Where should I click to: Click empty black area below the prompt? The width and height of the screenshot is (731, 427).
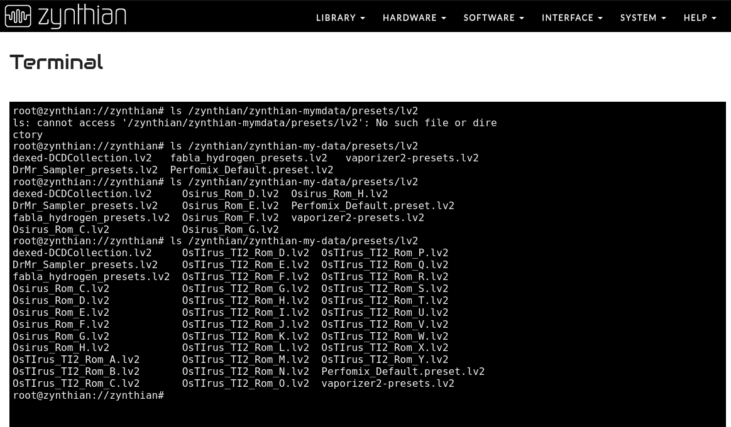click(365, 413)
